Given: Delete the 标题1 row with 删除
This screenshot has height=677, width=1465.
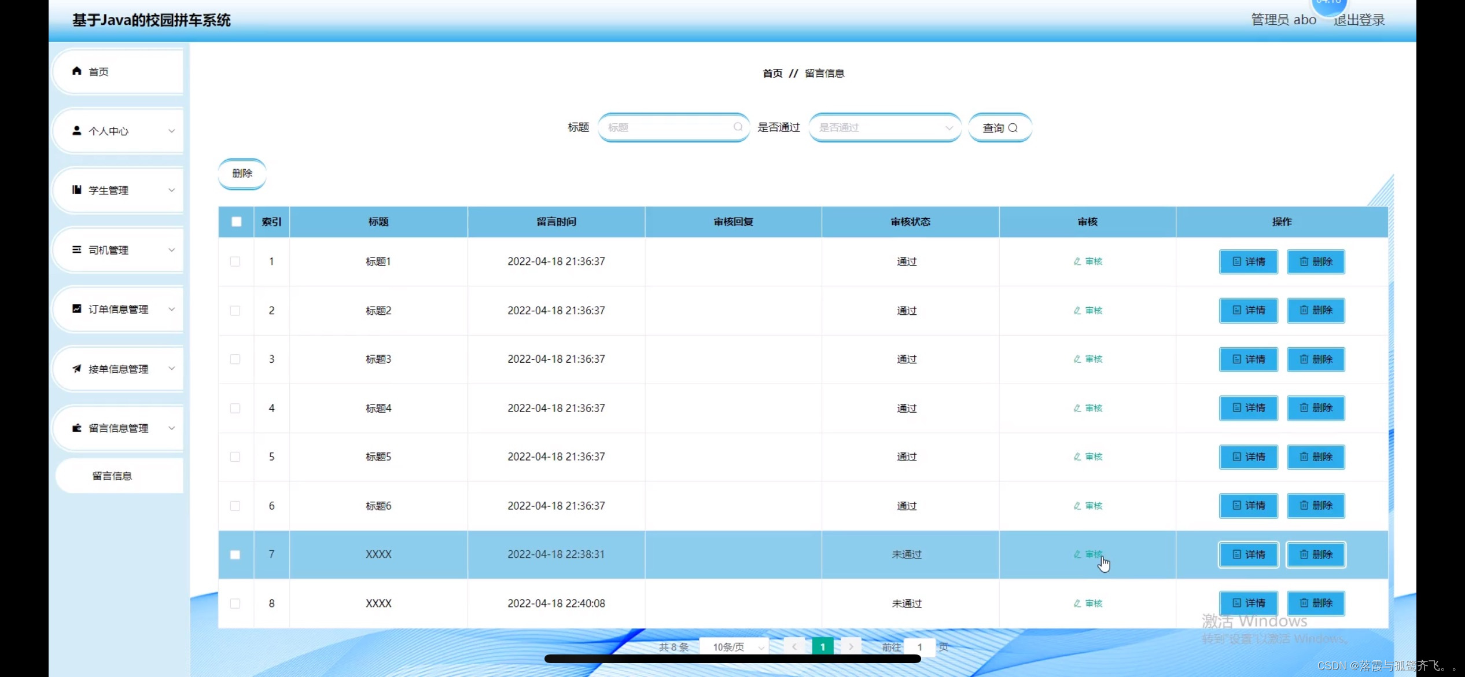Looking at the screenshot, I should (x=1316, y=262).
